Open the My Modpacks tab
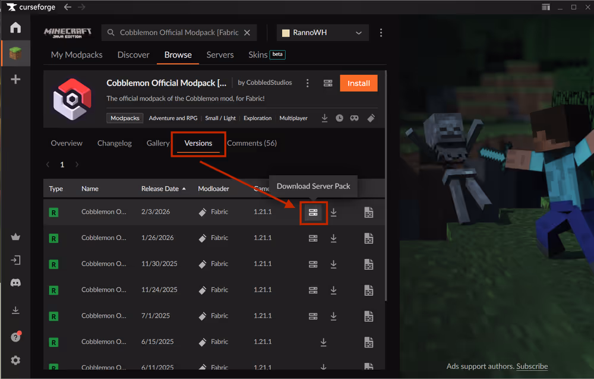594x379 pixels. [x=77, y=55]
